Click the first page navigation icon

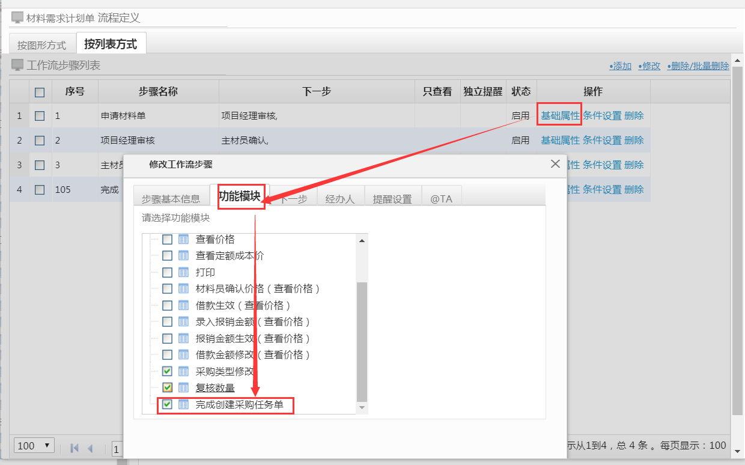coord(74,448)
